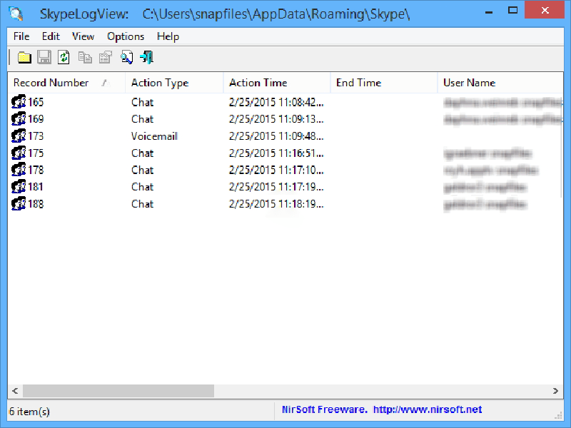Close the SkypeLogView window

tap(545, 10)
